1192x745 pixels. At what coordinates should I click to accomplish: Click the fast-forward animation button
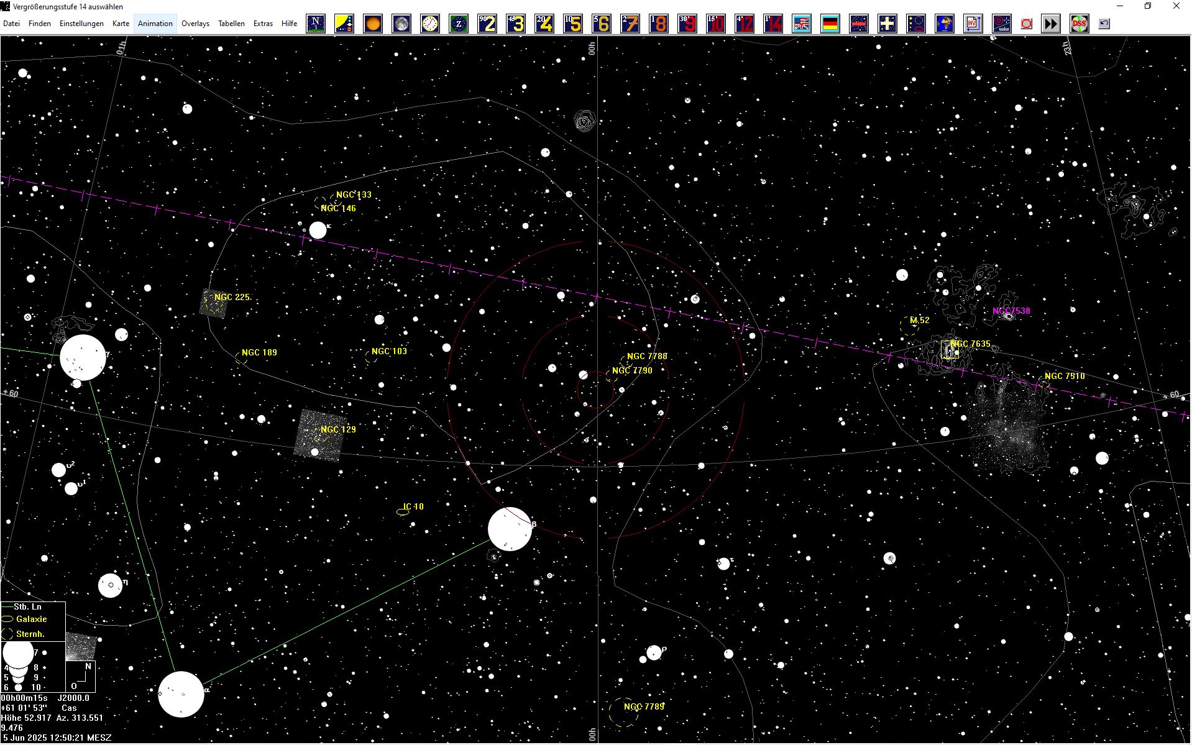[1051, 24]
